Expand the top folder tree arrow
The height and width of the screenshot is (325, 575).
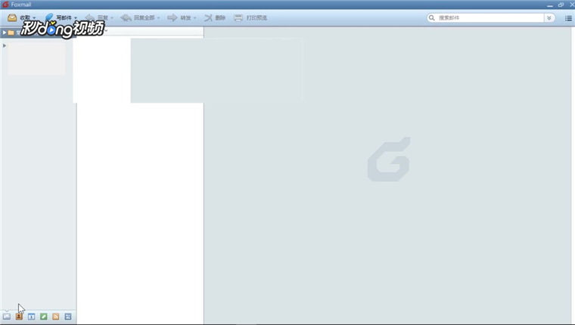click(x=4, y=32)
